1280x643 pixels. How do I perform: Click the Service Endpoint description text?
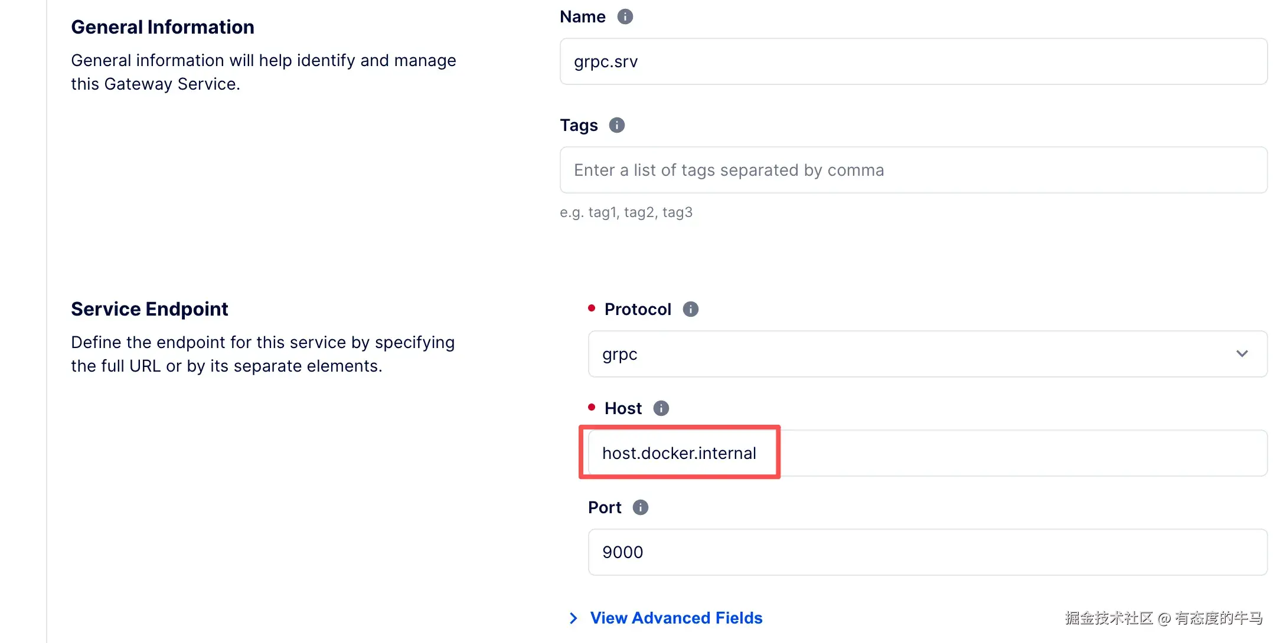click(263, 354)
